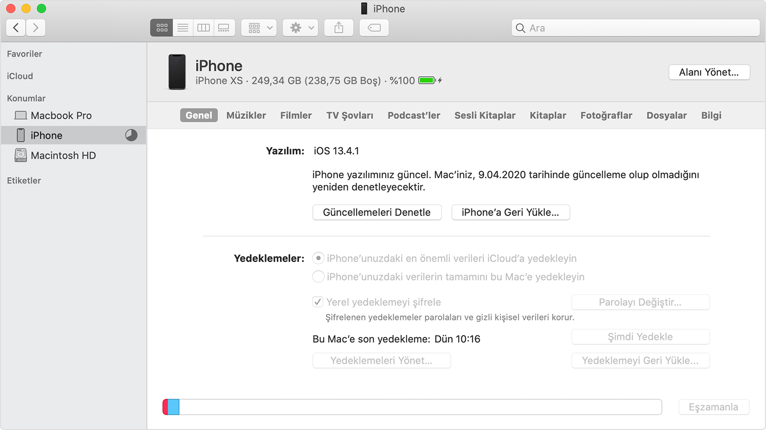Switch to icon view in the toolbar
The image size is (766, 430).
pyautogui.click(x=162, y=27)
